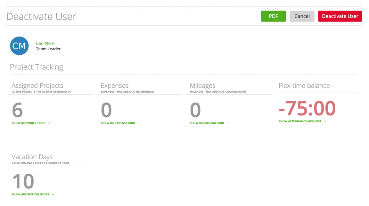The image size is (369, 206).
Task: Click the Flex-time balance card title
Action: click(304, 86)
